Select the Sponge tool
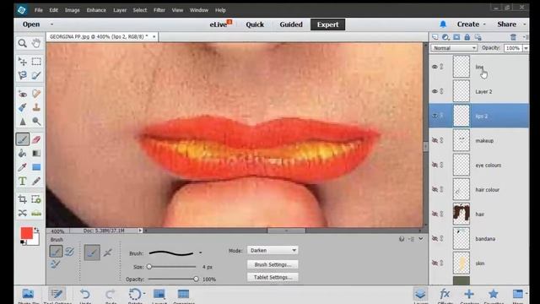Viewport: 540px width, 304px height. point(36,122)
